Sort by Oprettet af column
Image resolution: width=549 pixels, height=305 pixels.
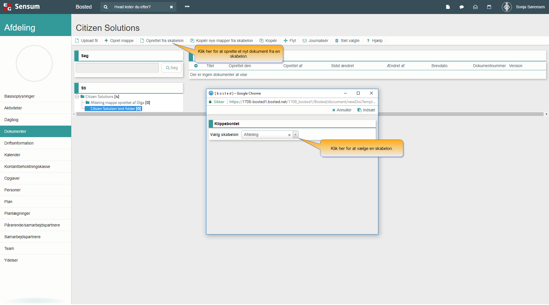click(293, 66)
